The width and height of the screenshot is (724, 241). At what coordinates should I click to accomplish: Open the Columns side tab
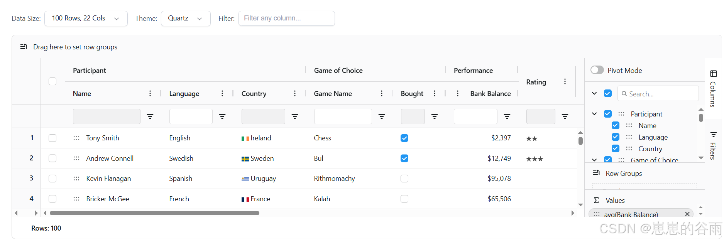click(x=713, y=89)
